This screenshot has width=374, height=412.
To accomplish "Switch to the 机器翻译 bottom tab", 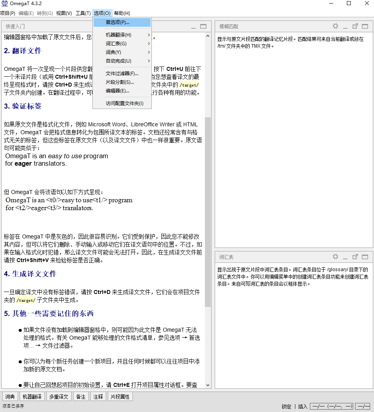I will [x=32, y=396].
